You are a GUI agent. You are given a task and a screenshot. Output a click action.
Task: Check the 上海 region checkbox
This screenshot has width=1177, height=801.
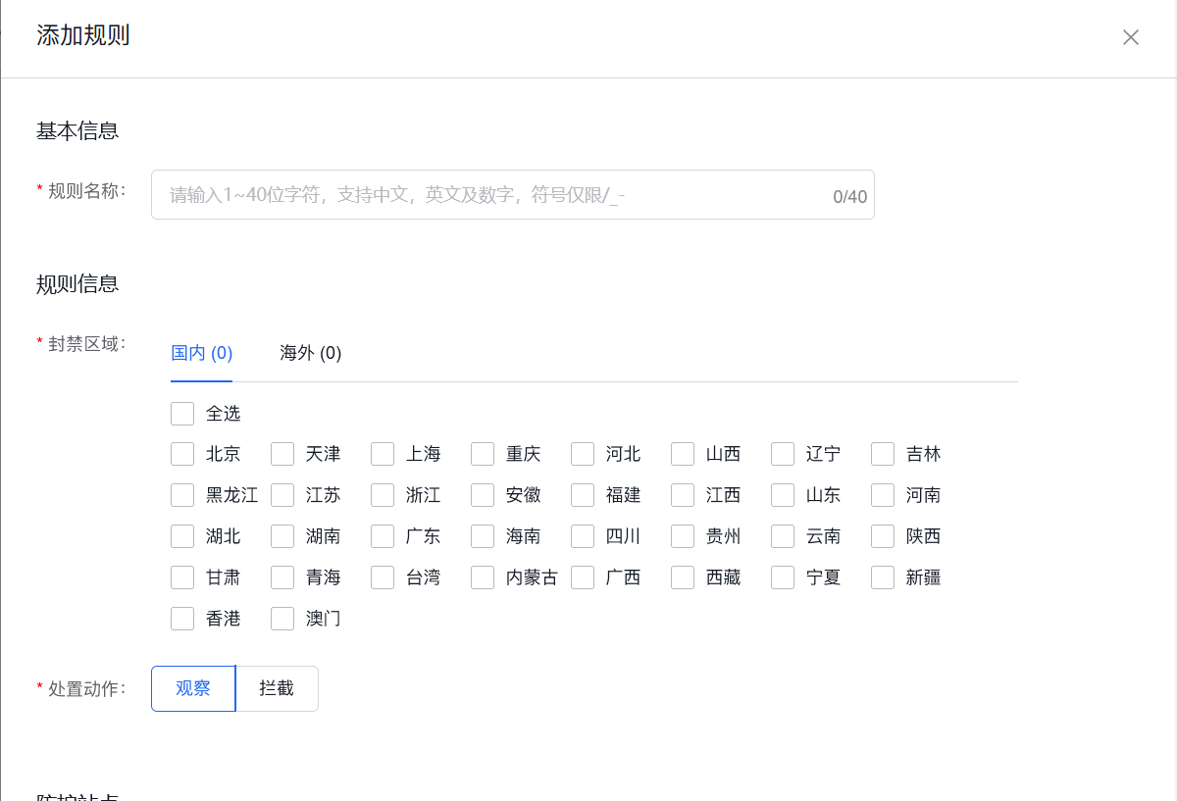click(x=383, y=453)
